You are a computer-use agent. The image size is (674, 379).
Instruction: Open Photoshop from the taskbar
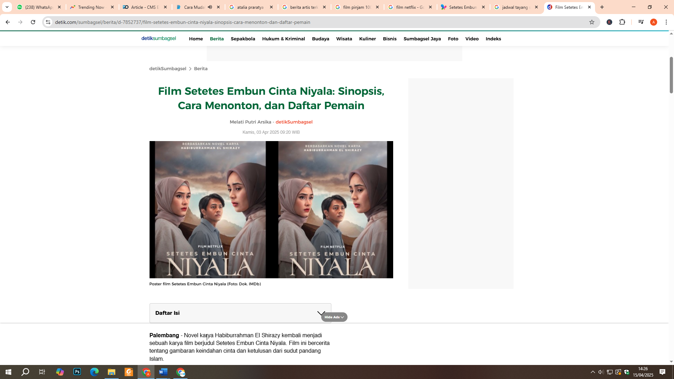(x=77, y=372)
